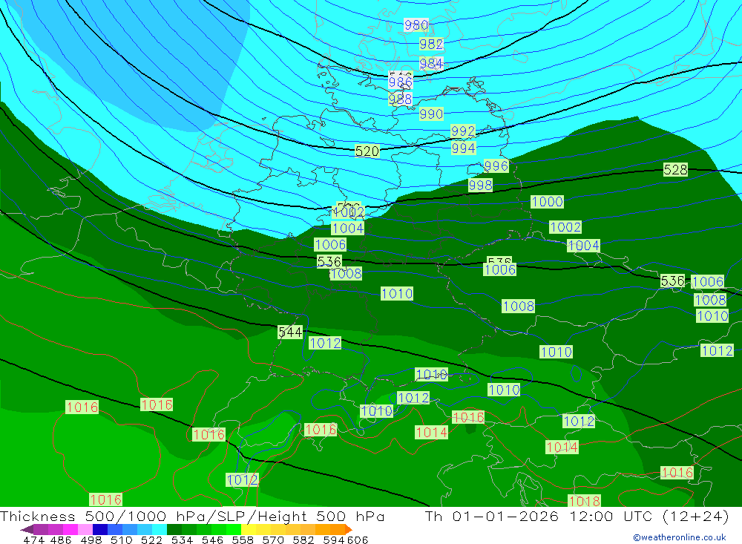Click the magenta legend swatch
742x544 pixels.
tap(70, 529)
